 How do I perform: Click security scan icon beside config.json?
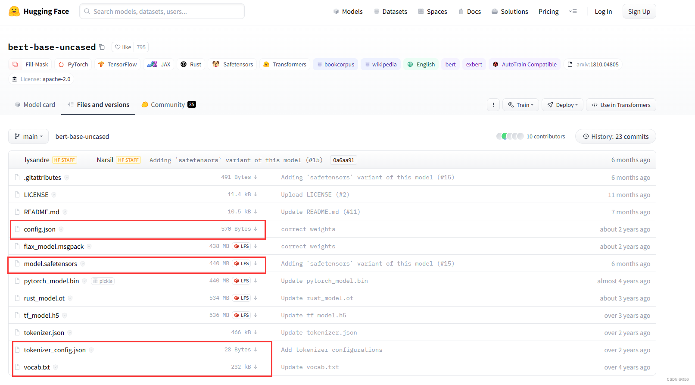pos(61,229)
